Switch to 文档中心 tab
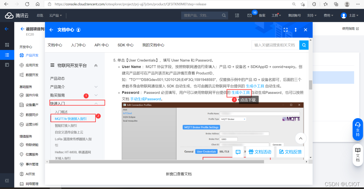364x189 pixels. [x=55, y=45]
